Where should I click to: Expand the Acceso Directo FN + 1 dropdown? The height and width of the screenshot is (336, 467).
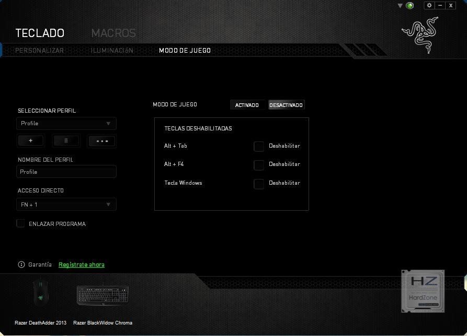pos(66,205)
